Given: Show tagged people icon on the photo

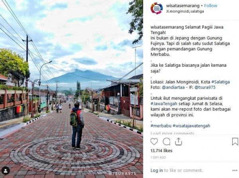Looking at the screenshot, I should coord(6,171).
